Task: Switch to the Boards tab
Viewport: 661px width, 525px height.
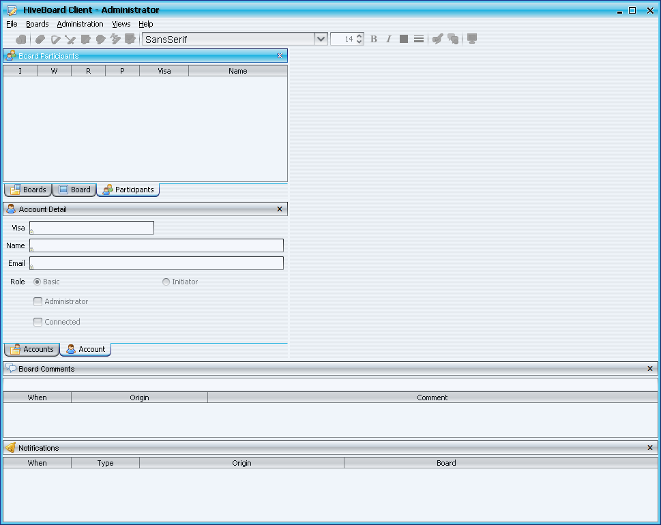Action: point(28,190)
